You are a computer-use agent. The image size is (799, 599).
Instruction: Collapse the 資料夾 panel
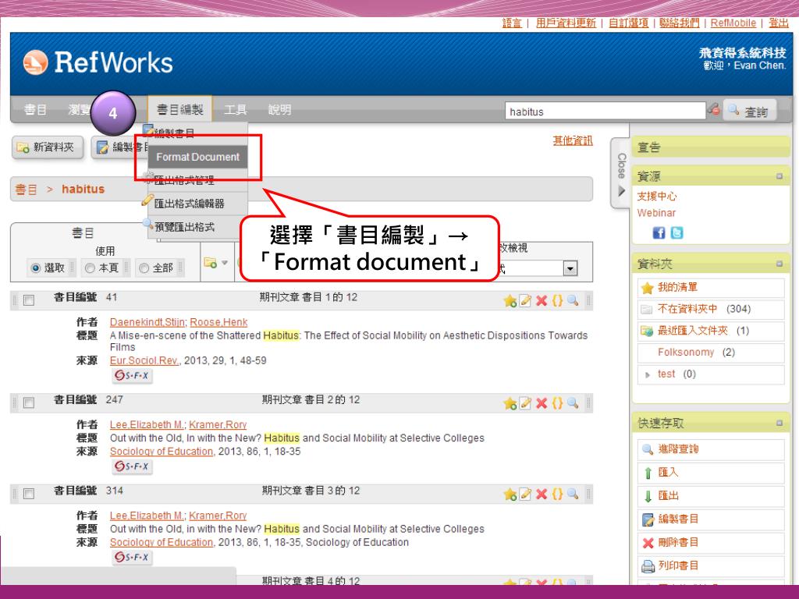coord(779,264)
